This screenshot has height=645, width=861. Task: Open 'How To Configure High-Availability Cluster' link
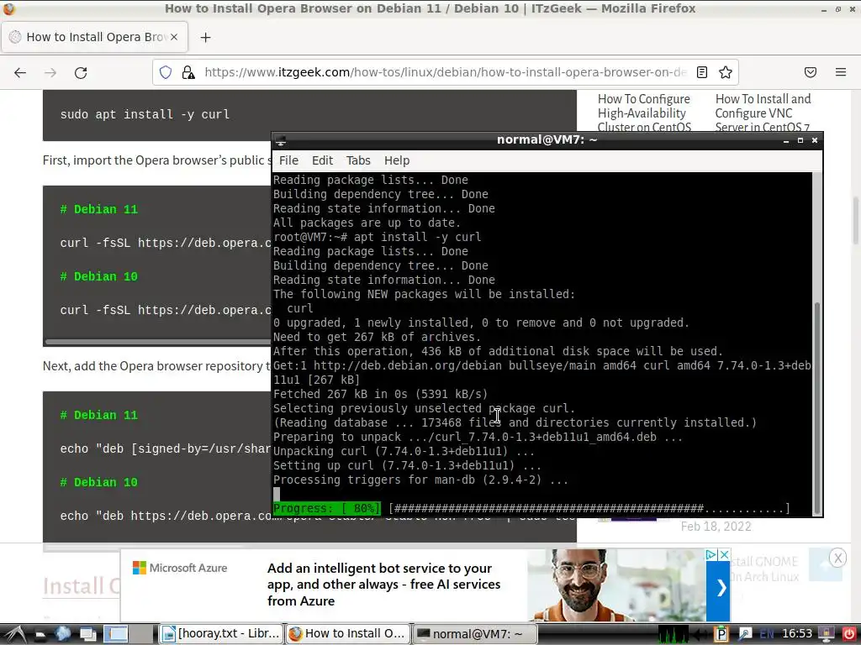(x=644, y=113)
